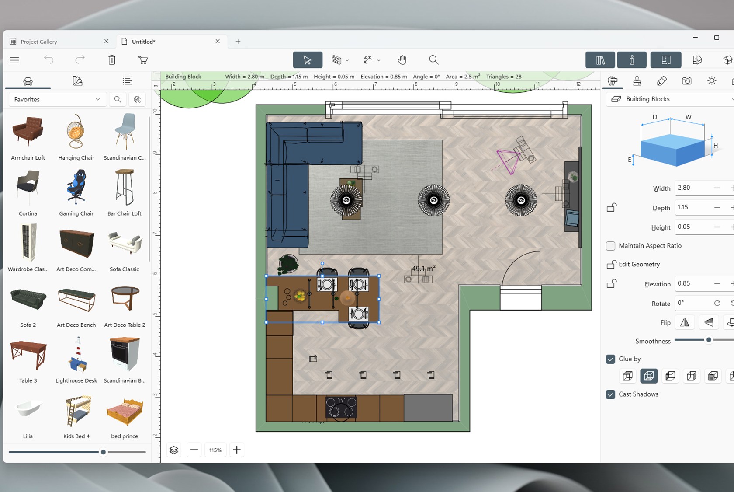
Task: Open the materials paint inspector tab
Action: point(662,81)
